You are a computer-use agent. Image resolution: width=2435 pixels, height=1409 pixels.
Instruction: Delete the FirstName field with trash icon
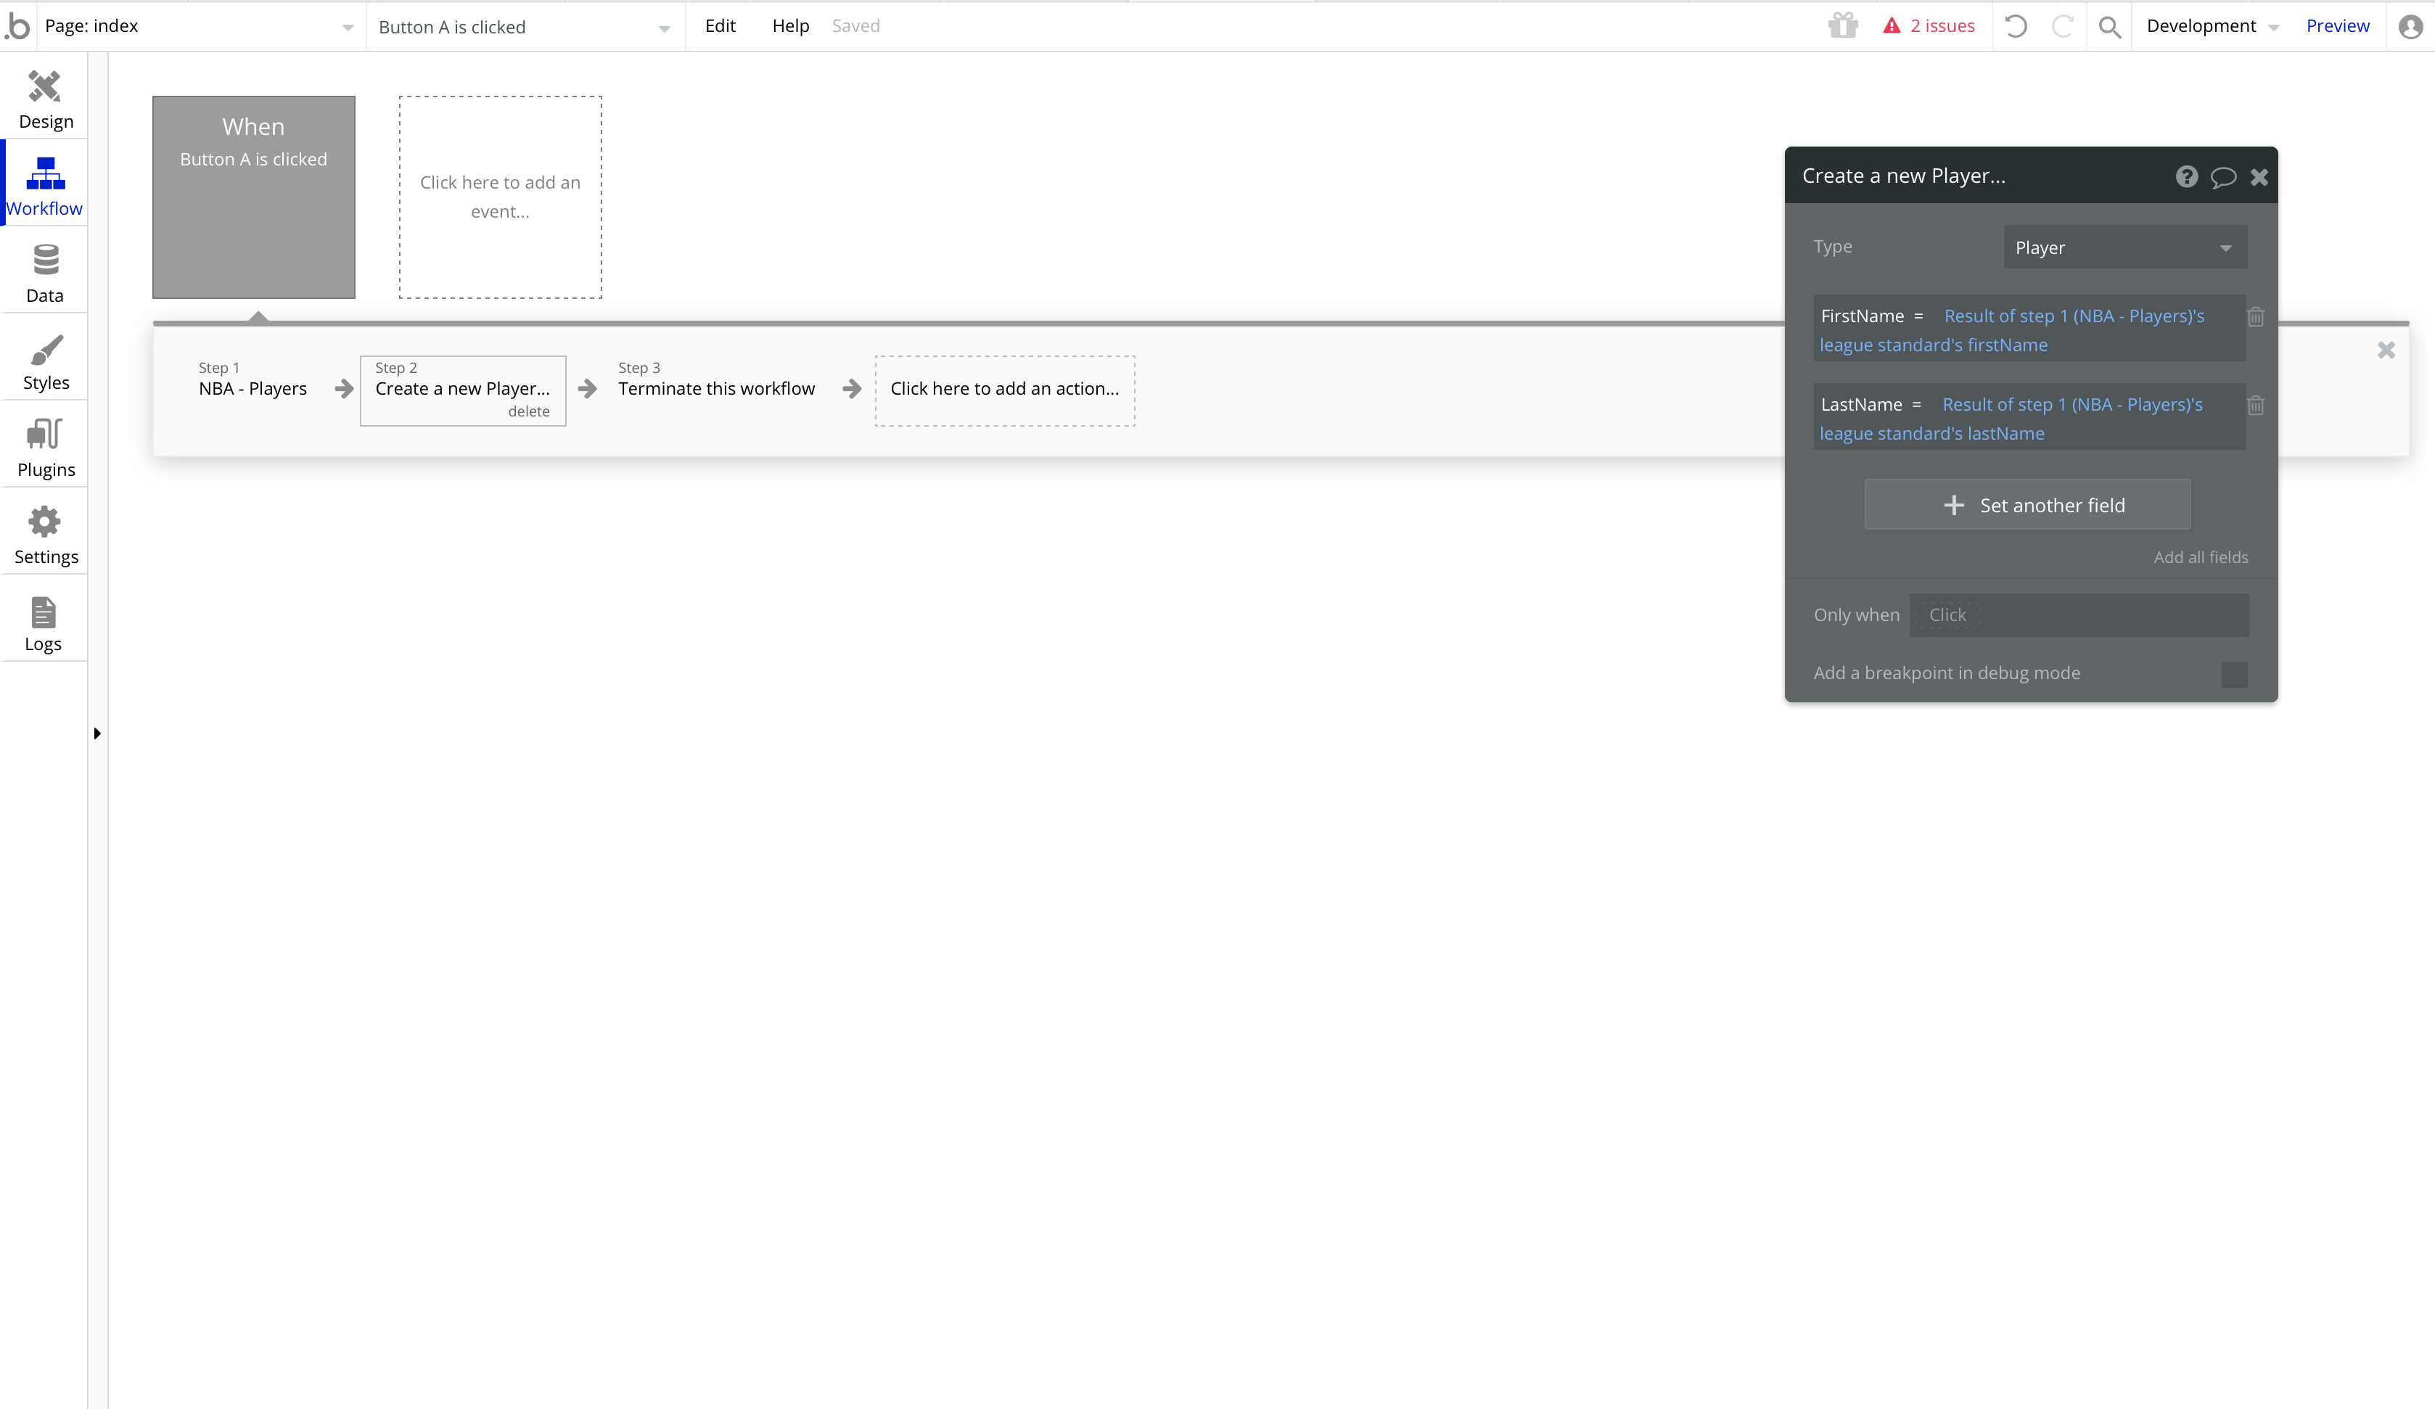[x=2255, y=317]
